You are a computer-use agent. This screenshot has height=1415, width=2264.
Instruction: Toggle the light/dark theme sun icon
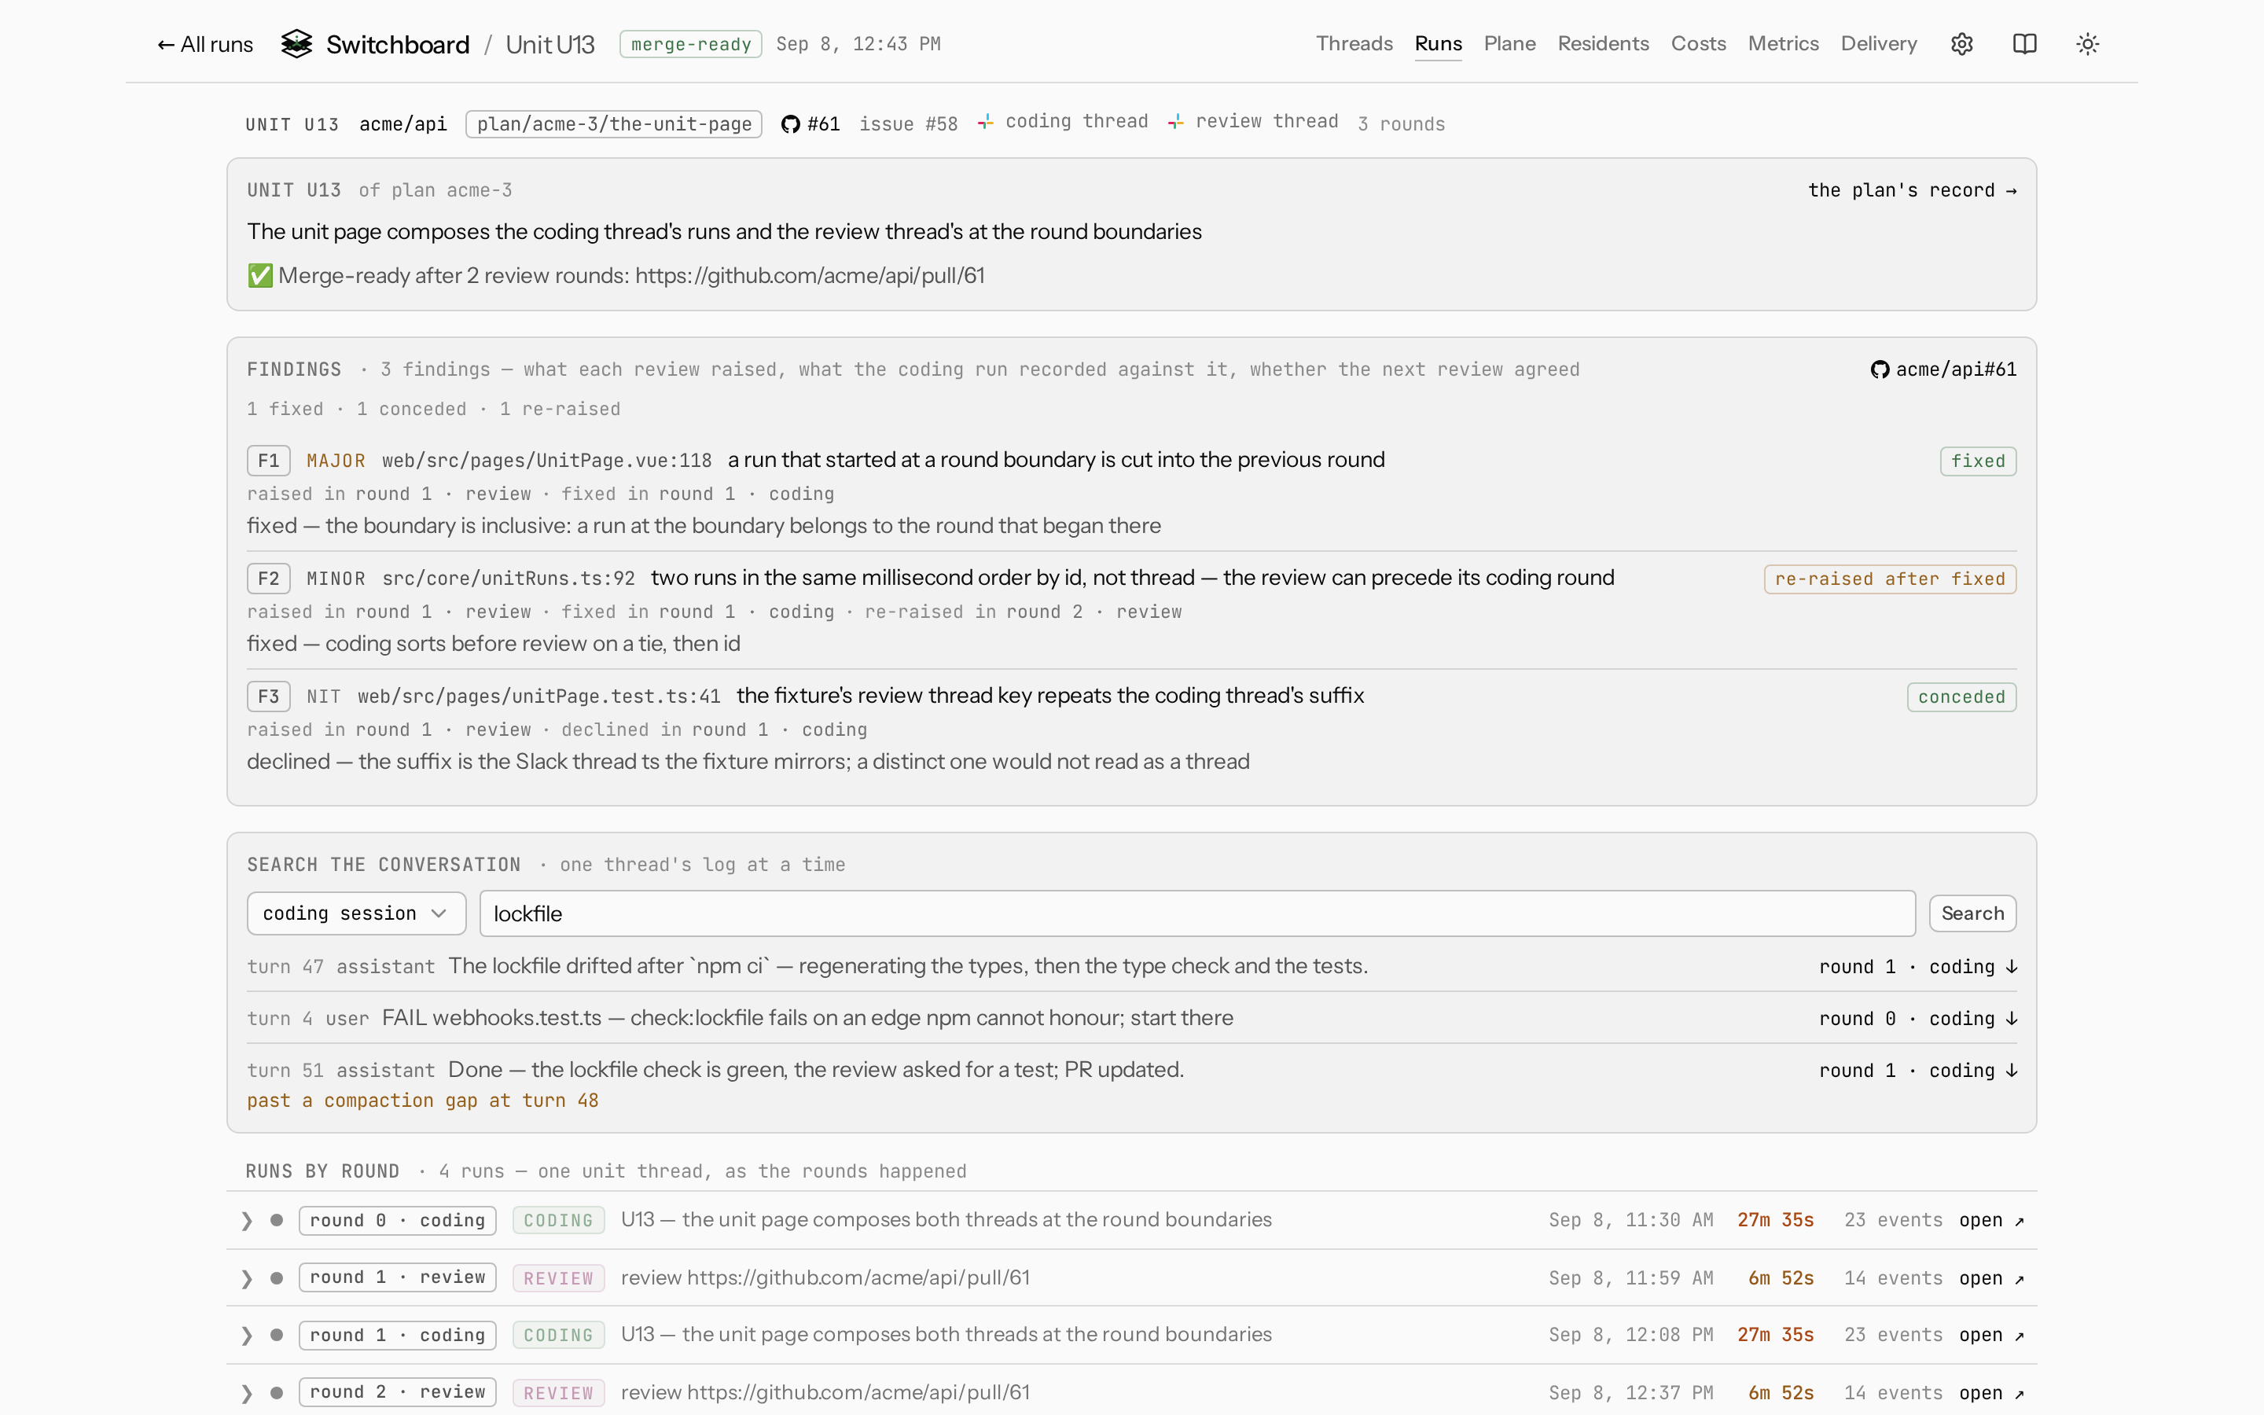pos(2087,44)
